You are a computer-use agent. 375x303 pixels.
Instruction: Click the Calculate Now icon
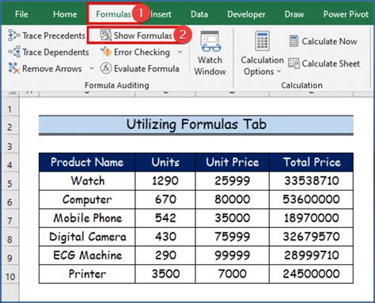point(294,41)
